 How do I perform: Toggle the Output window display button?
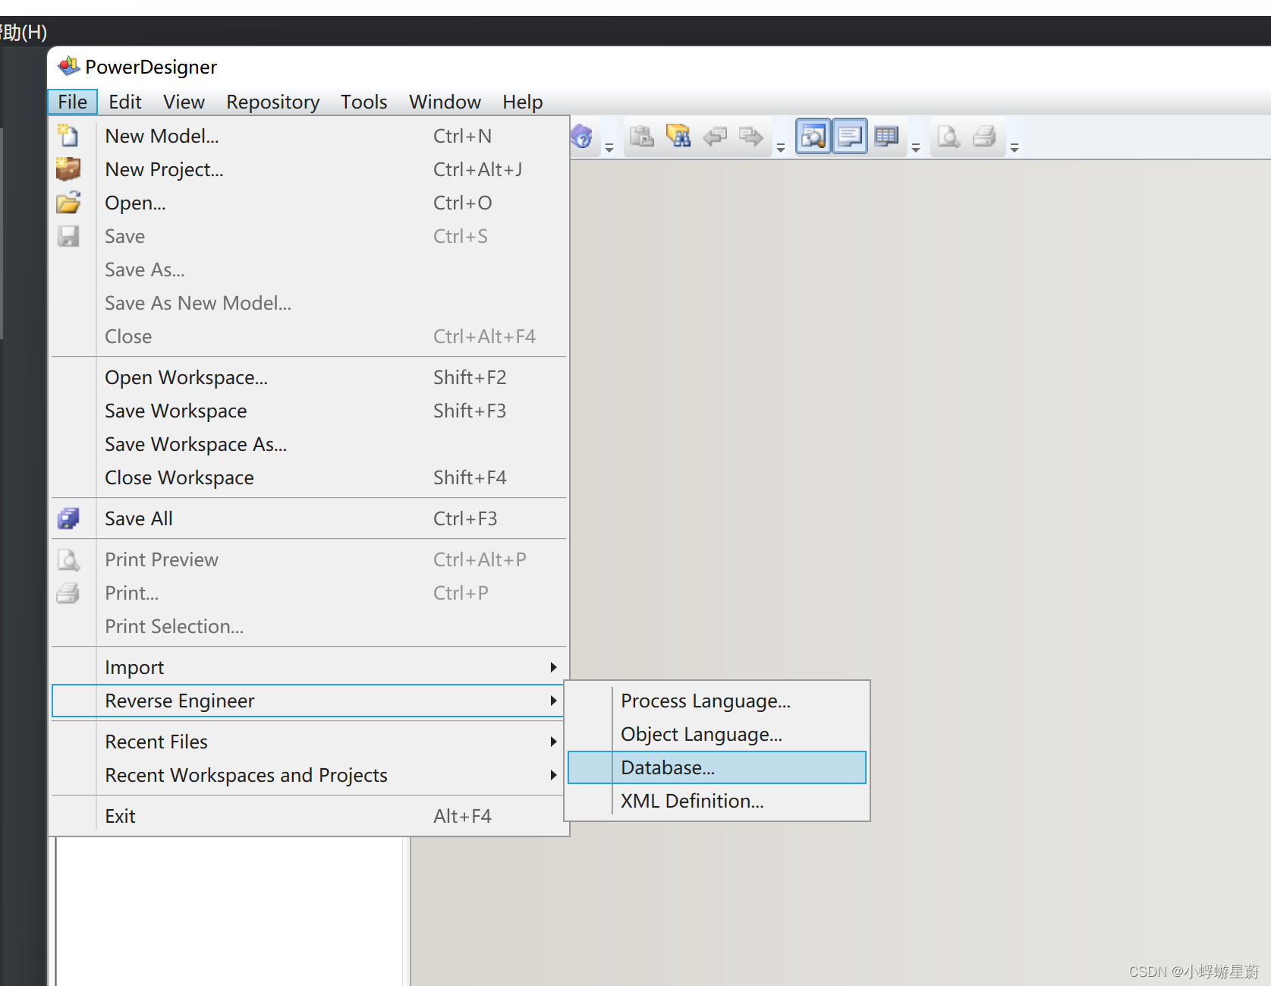coord(849,137)
